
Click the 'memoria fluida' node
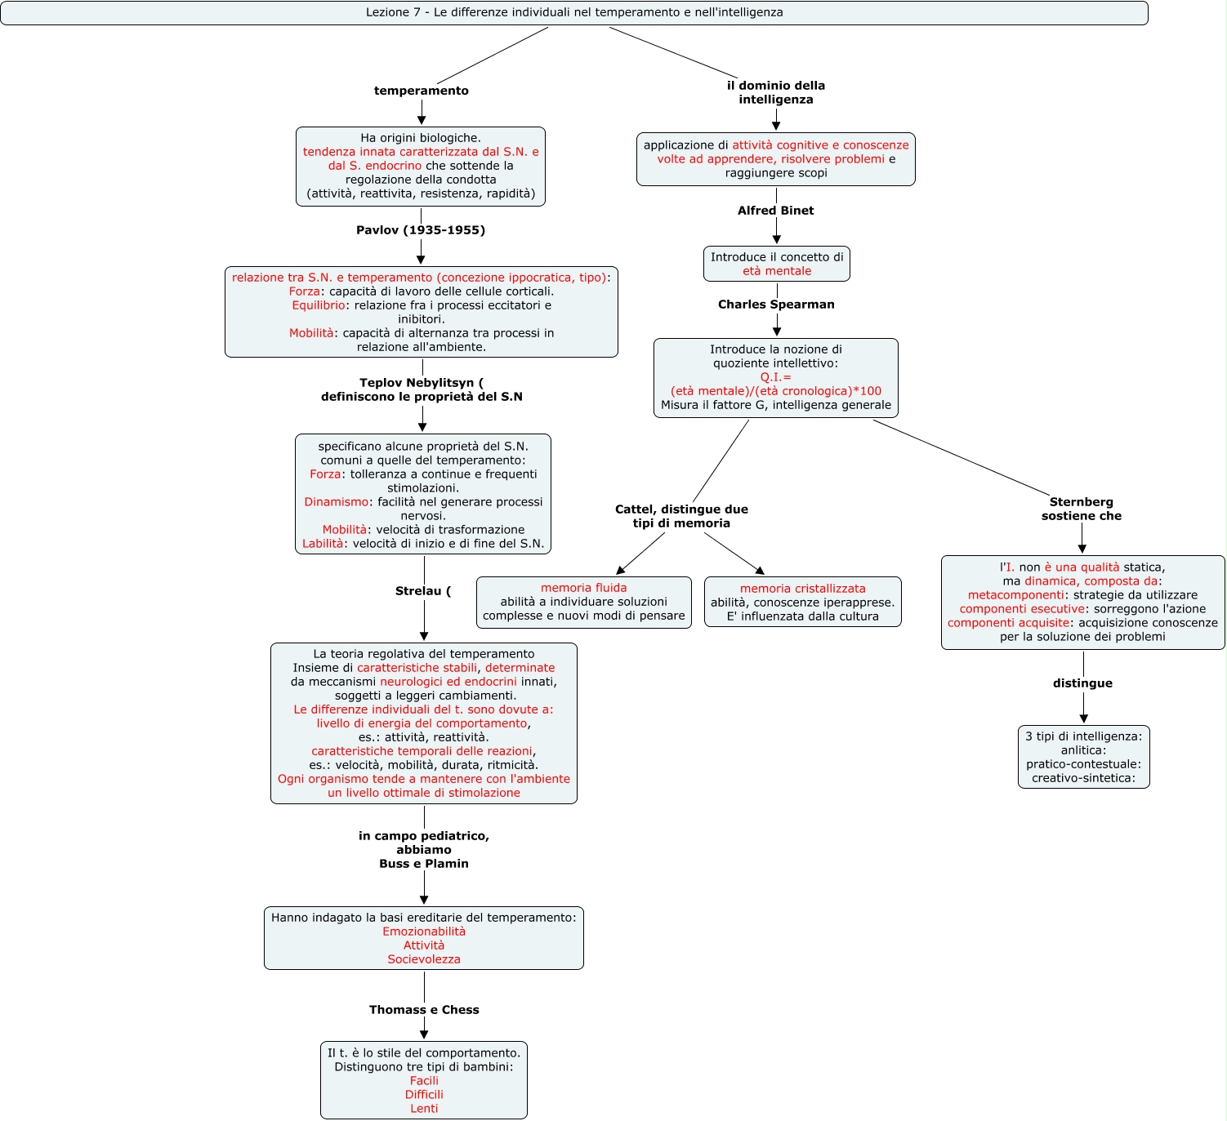pyautogui.click(x=583, y=603)
